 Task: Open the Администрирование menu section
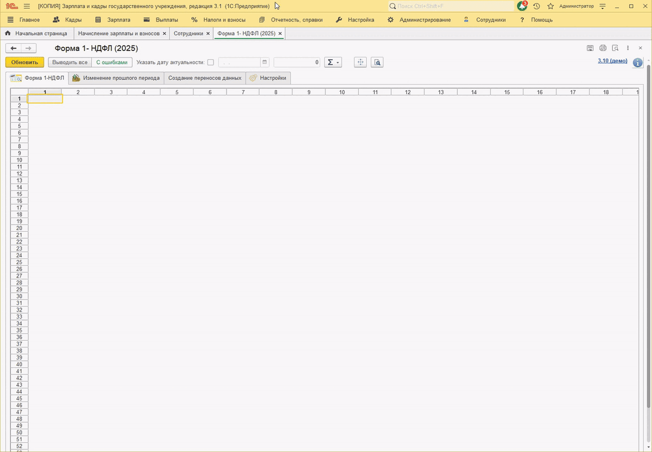pos(419,20)
